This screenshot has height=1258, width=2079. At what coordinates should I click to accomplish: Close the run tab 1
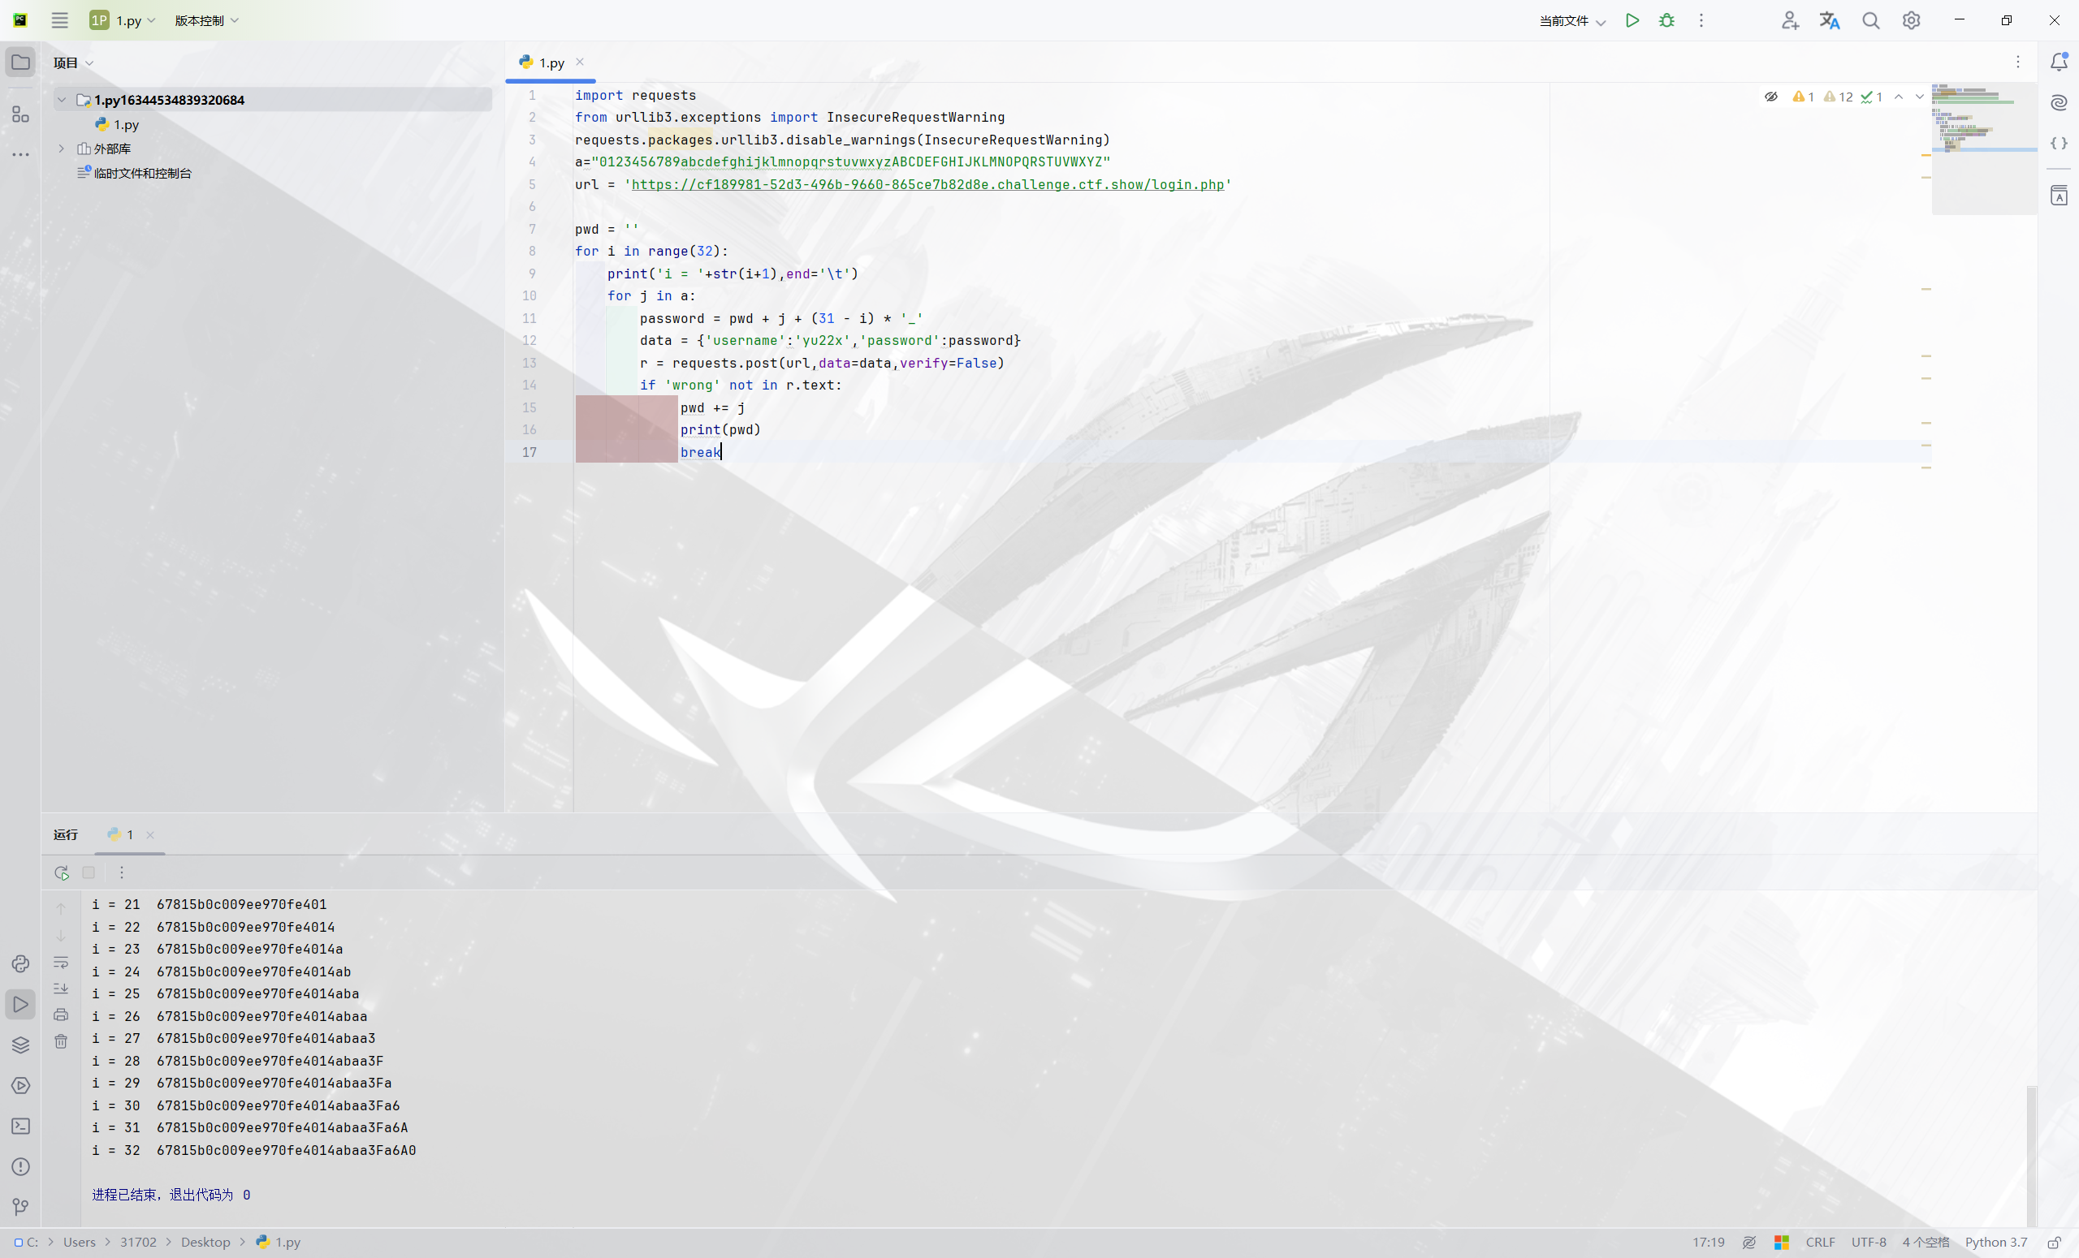150,834
